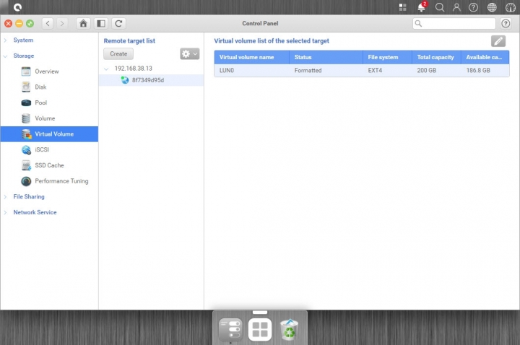520x345 pixels.
Task: Open the apps grid in top bar
Action: click(x=403, y=7)
